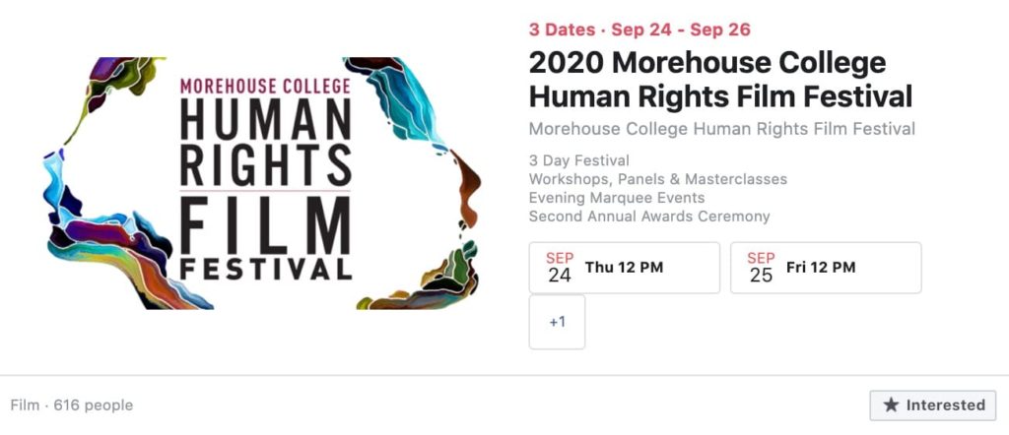Click the SEP 24 calendar date icon
This screenshot has height=435, width=1009.
(x=560, y=268)
